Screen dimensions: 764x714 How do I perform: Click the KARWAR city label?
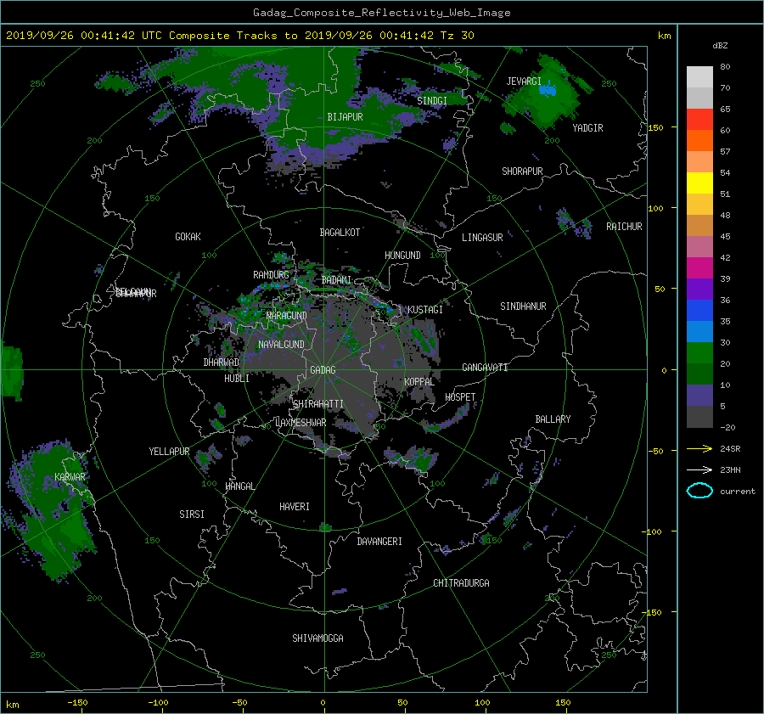pos(70,477)
